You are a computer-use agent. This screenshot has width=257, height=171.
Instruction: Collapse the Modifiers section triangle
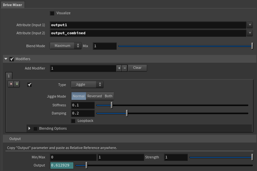6,59
